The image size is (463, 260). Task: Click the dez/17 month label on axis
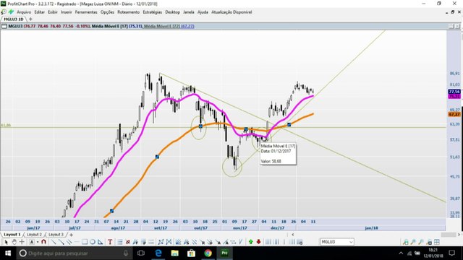pos(278,228)
